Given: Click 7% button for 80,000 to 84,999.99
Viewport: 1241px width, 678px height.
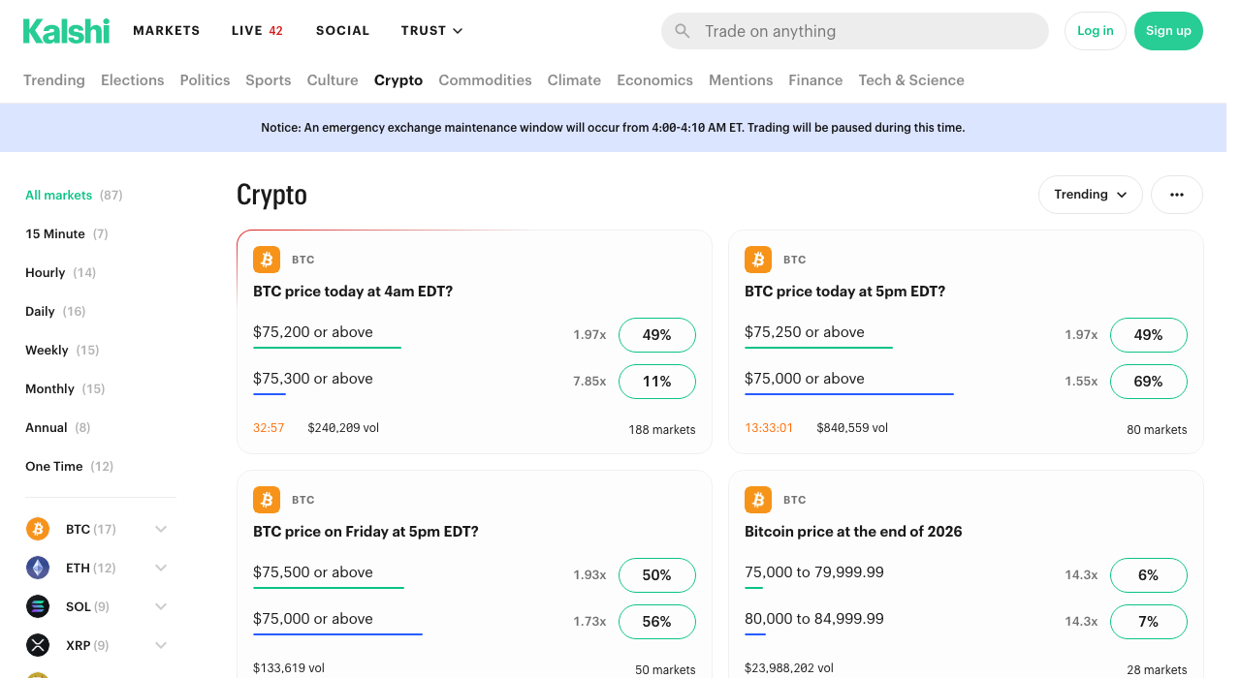Looking at the screenshot, I should pyautogui.click(x=1149, y=622).
